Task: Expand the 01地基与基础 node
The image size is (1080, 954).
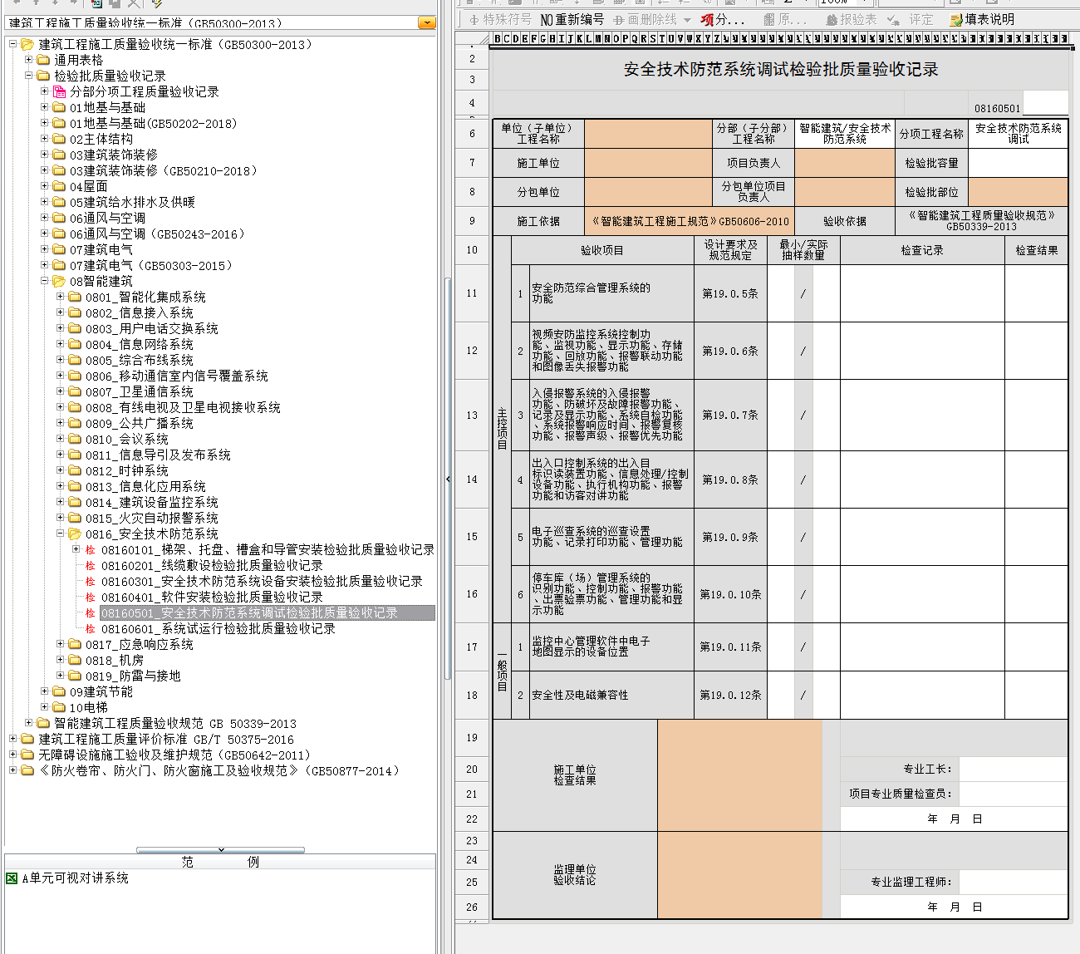Action: [45, 107]
